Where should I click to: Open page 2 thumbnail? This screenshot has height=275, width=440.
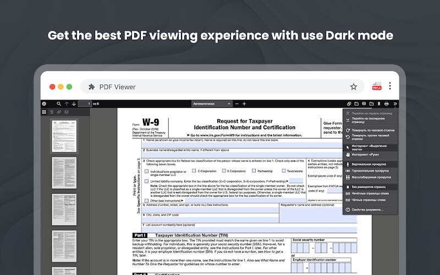tap(64, 173)
